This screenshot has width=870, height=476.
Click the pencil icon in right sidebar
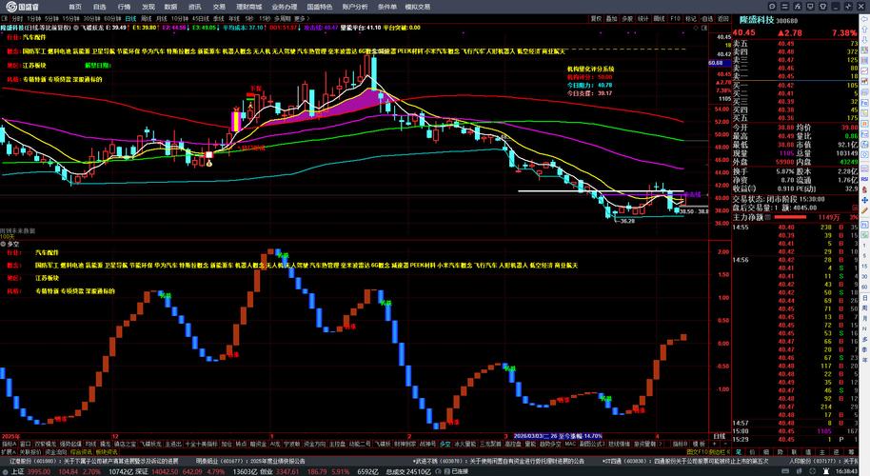click(864, 210)
